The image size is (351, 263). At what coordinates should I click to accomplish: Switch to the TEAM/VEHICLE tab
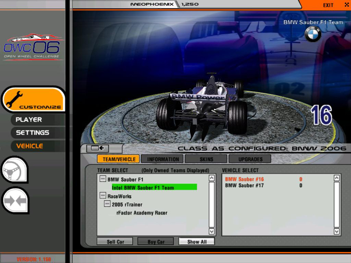(x=118, y=159)
